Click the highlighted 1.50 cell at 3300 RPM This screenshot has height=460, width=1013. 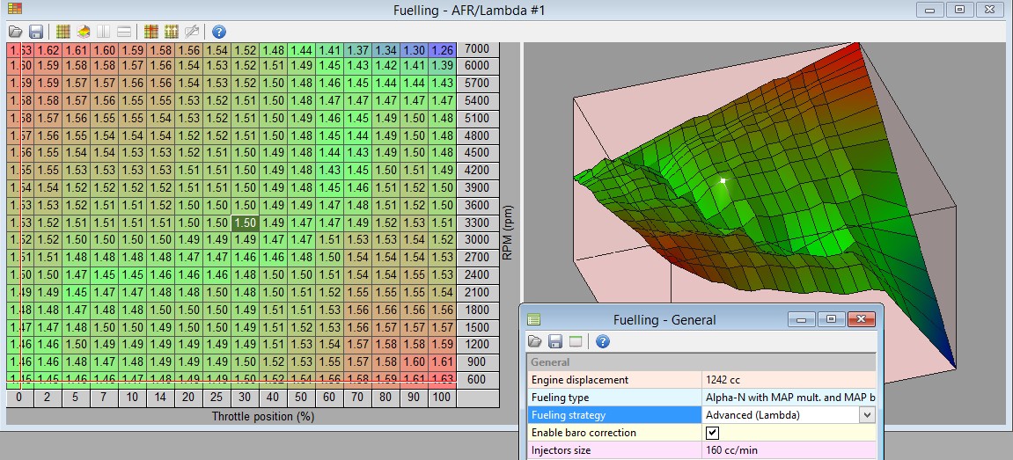[x=246, y=223]
